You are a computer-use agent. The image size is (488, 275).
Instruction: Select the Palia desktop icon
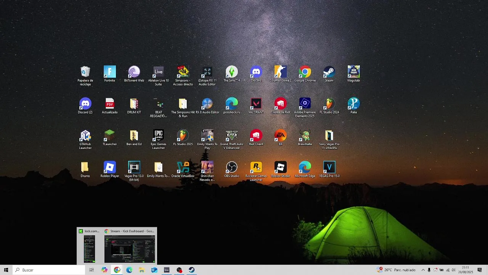tap(354, 106)
